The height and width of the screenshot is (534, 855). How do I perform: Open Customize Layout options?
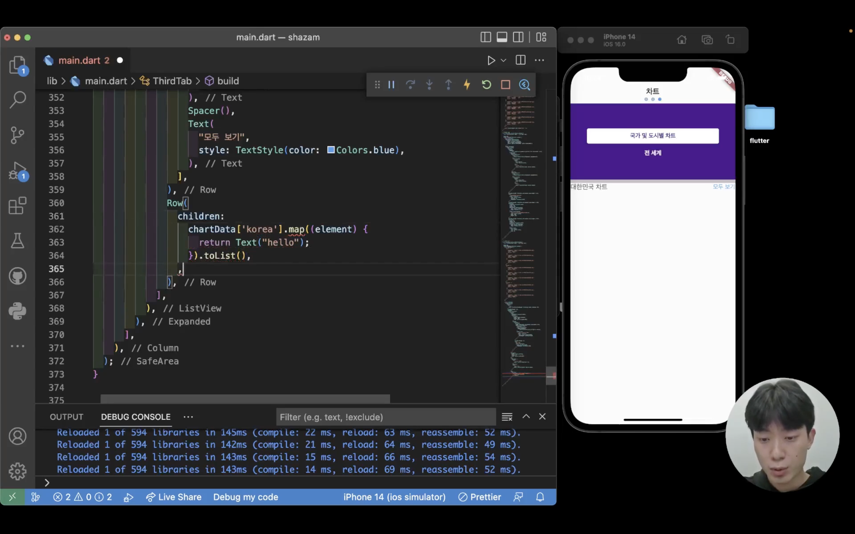pos(541,37)
